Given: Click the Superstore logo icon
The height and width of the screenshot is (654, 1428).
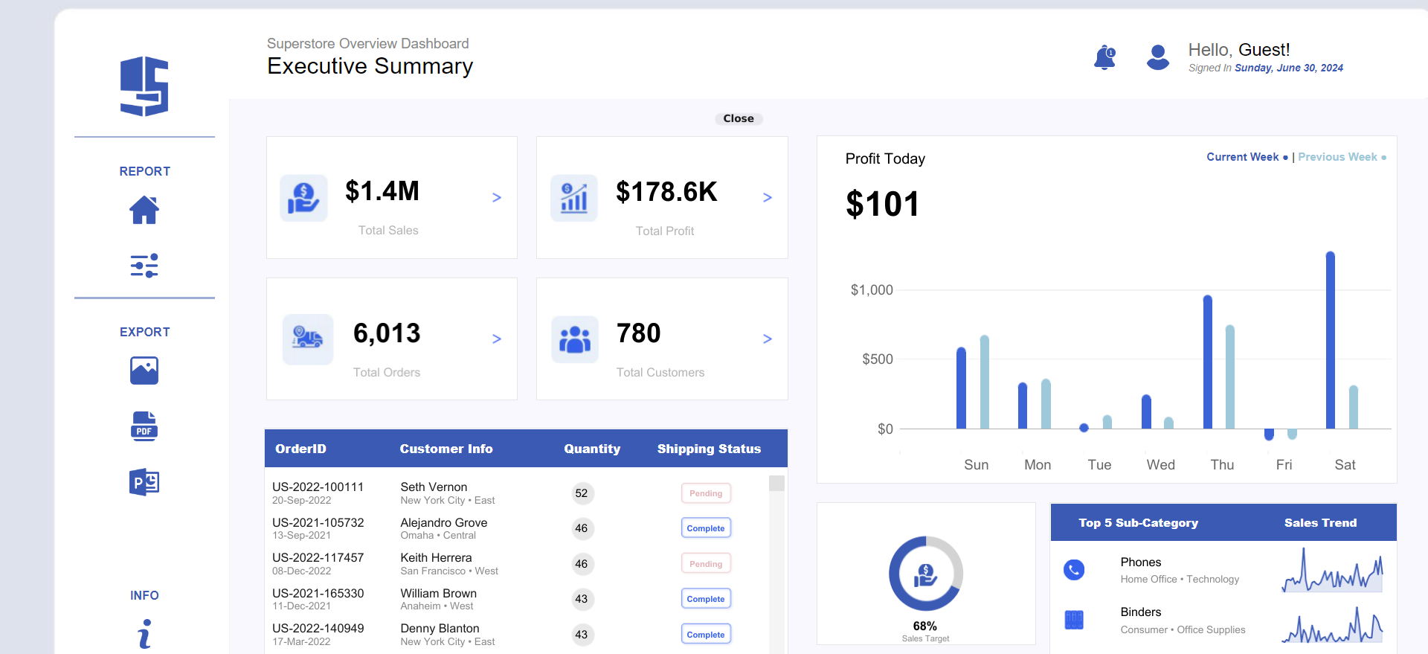Looking at the screenshot, I should [144, 86].
